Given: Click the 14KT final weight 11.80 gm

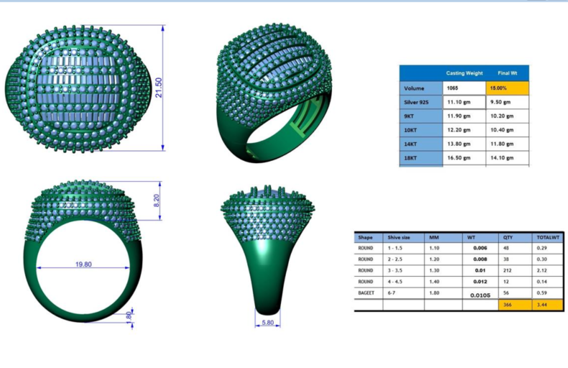Looking at the screenshot, I should [507, 144].
